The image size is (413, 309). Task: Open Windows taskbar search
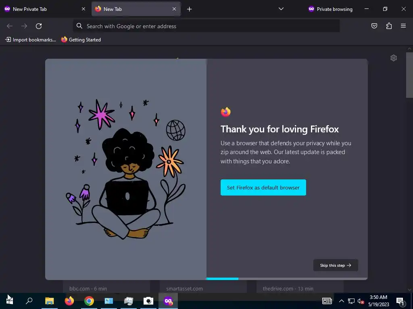[29, 301]
